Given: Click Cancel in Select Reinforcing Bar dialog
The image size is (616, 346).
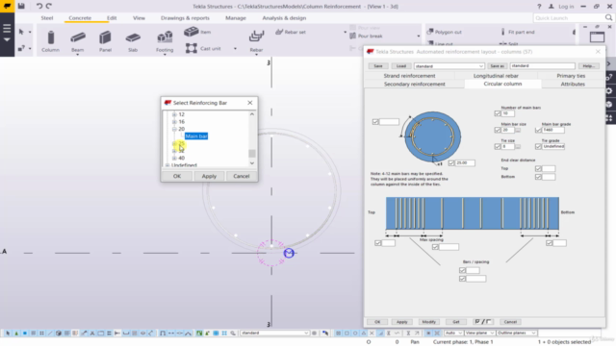Looking at the screenshot, I should click(x=242, y=176).
